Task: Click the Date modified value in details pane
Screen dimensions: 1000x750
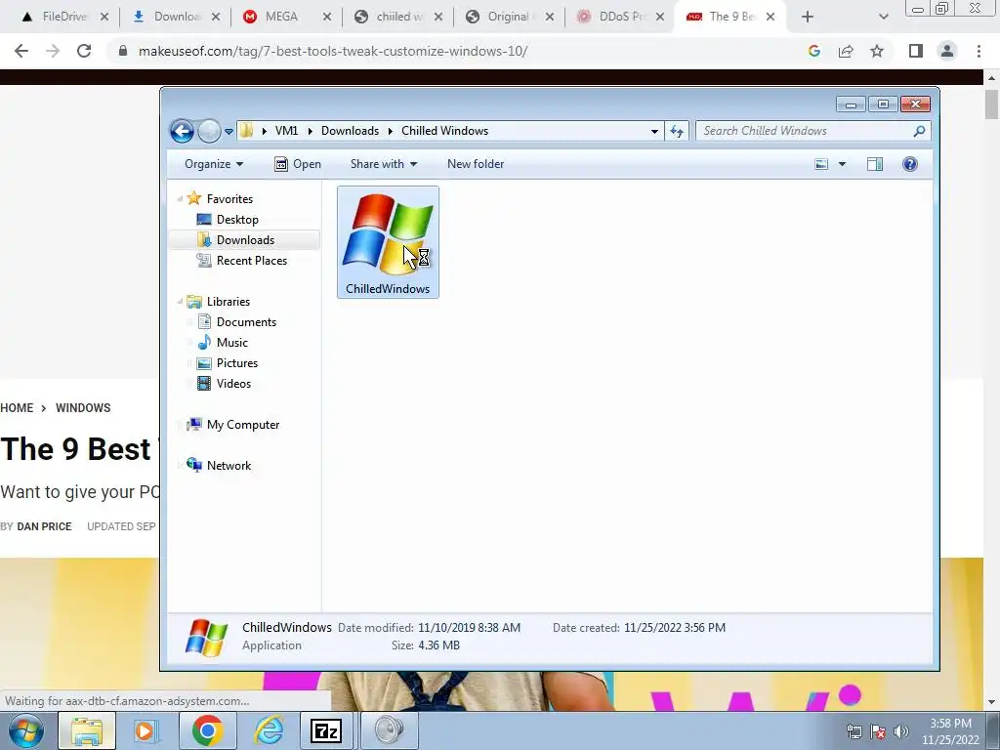Action: point(470,628)
